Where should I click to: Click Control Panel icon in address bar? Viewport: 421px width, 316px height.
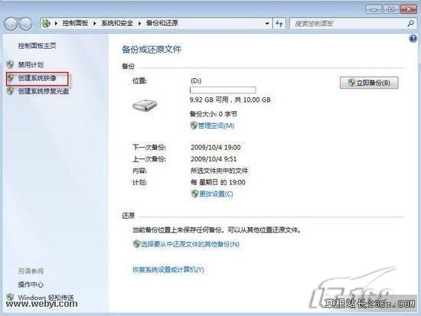[46, 24]
